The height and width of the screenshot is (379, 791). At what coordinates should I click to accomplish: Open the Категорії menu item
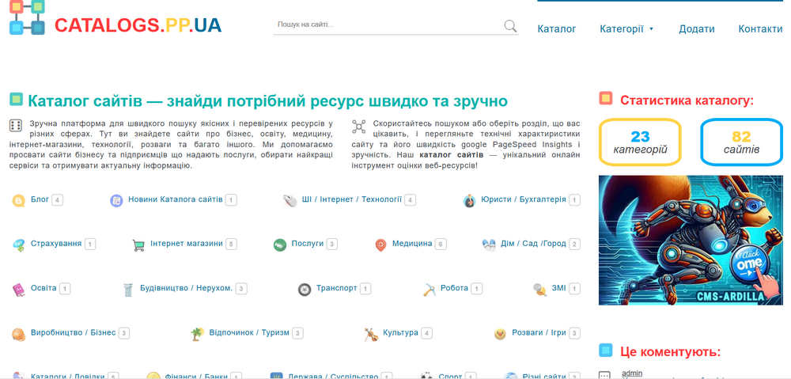click(x=622, y=28)
